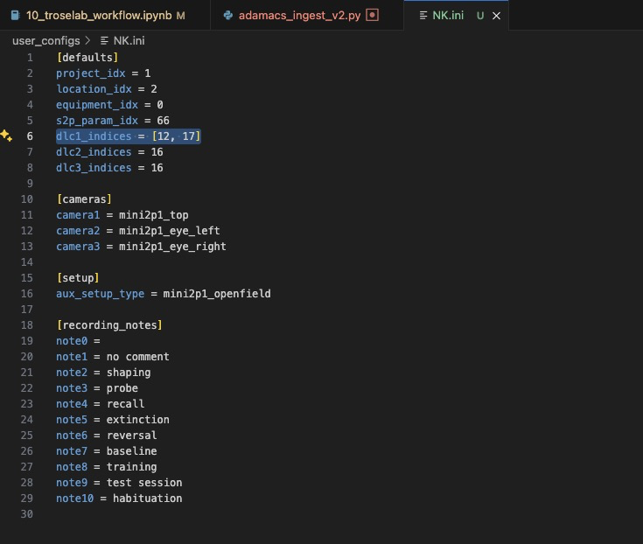Open the user_configs breadcrumb folder
Viewport: 643px width, 544px height.
point(45,40)
